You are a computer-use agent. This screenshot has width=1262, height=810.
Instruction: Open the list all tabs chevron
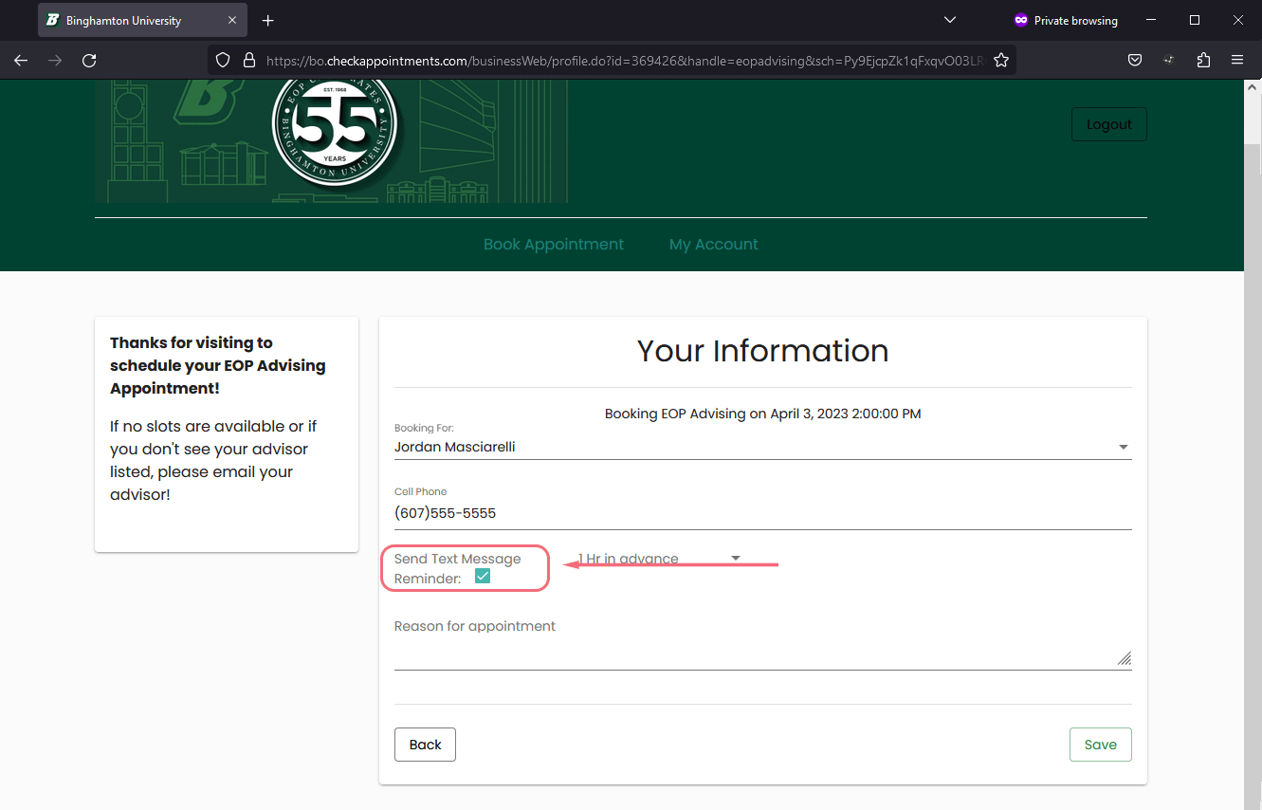(x=950, y=20)
